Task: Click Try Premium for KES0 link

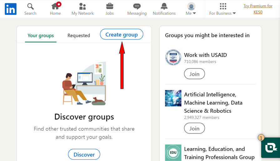Action: pyautogui.click(x=258, y=9)
